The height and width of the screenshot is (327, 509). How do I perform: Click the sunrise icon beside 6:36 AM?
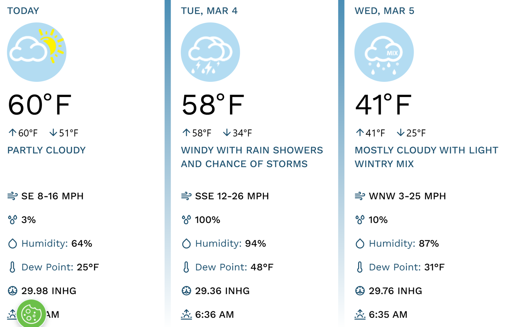[186, 314]
